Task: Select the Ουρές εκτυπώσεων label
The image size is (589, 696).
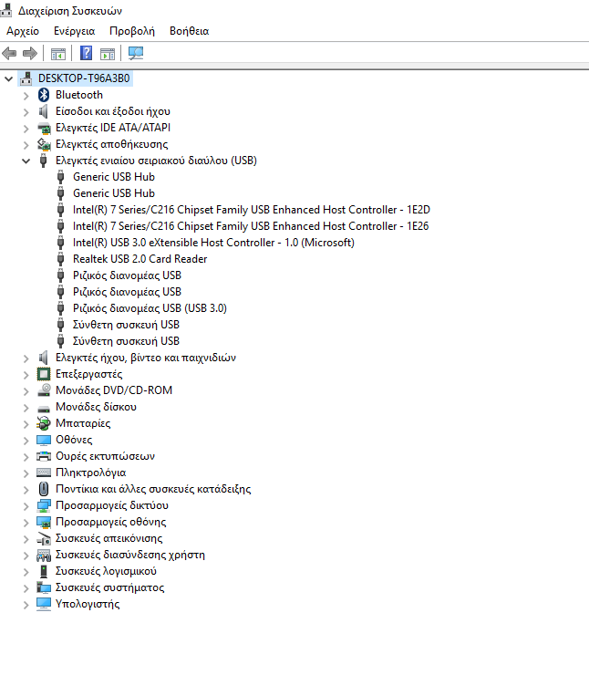Action: (x=105, y=456)
